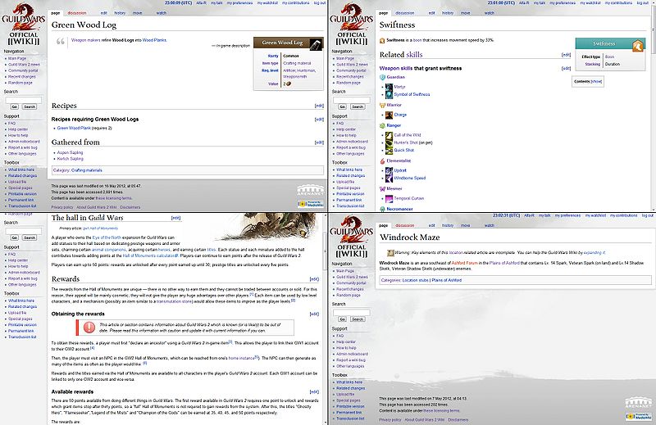The width and height of the screenshot is (656, 425).
Task: Click the Ranger profession icon
Action: 382,125
